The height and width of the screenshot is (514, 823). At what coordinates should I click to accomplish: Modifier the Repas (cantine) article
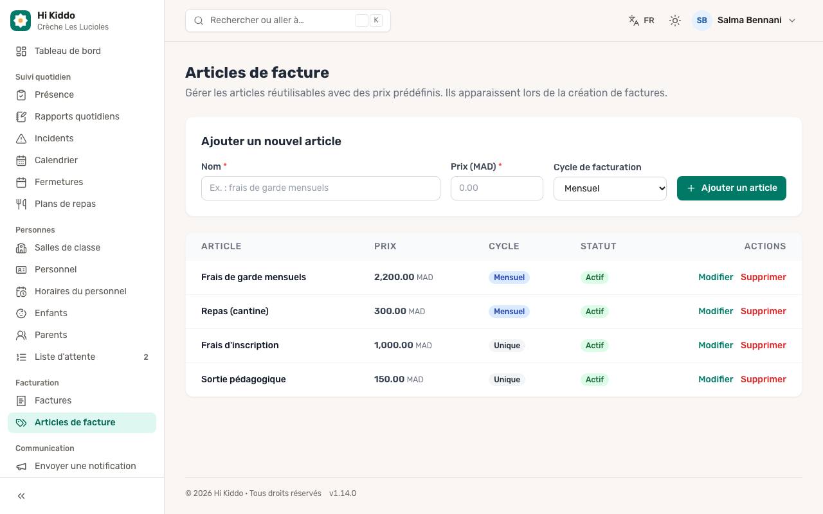point(716,312)
